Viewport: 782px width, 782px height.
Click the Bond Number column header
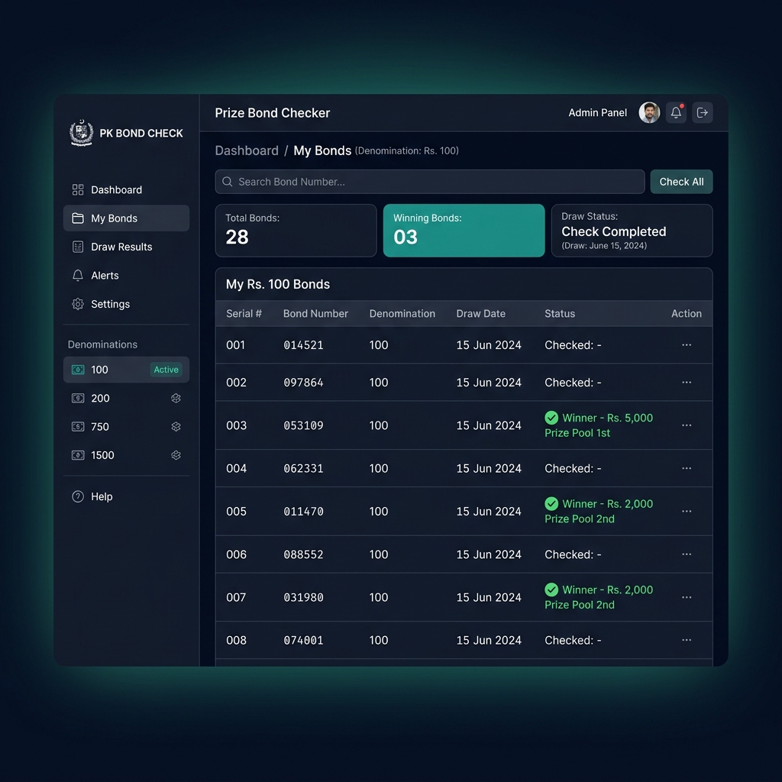click(x=315, y=314)
